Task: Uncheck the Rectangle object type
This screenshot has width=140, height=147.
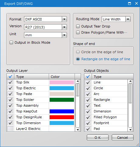Action: pos(88,100)
